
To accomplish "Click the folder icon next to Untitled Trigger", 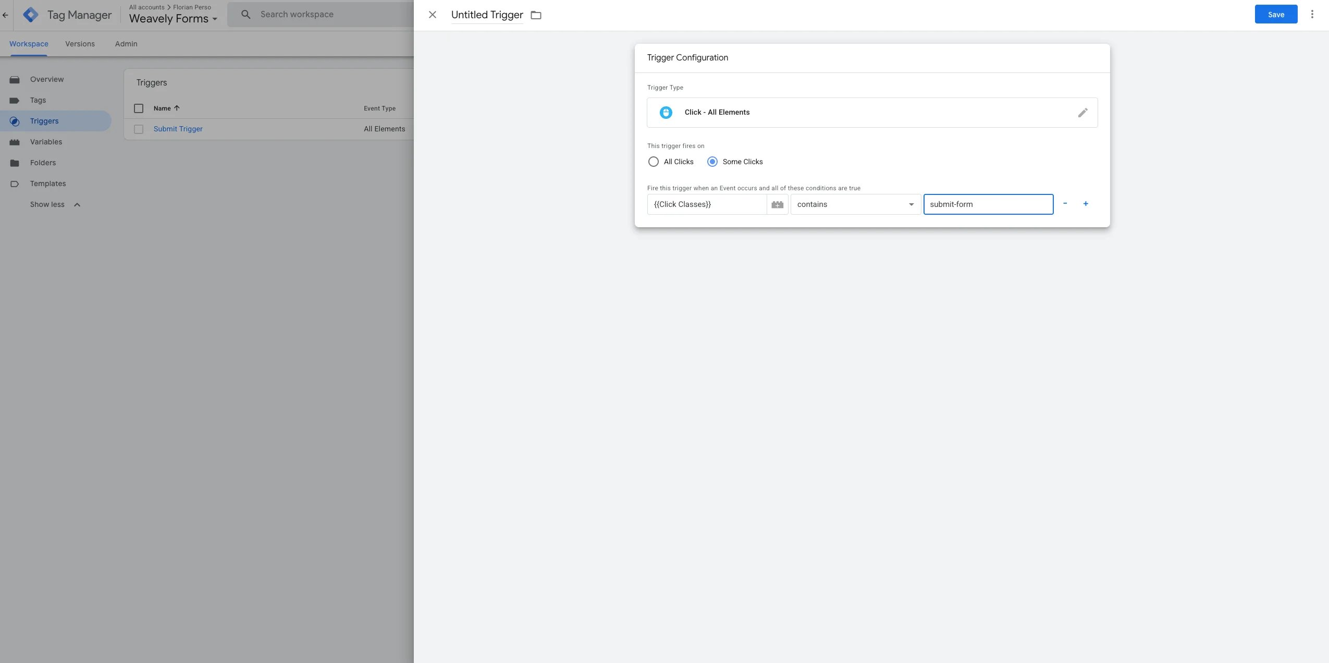I will pos(536,15).
